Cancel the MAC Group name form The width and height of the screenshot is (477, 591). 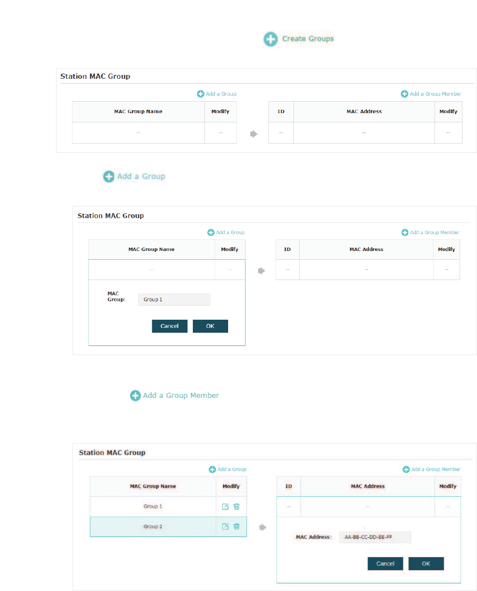[170, 326]
